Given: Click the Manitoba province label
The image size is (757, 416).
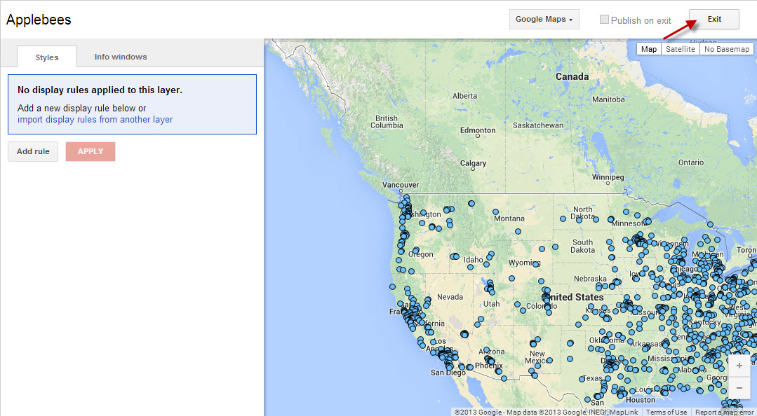Looking at the screenshot, I should click(608, 99).
